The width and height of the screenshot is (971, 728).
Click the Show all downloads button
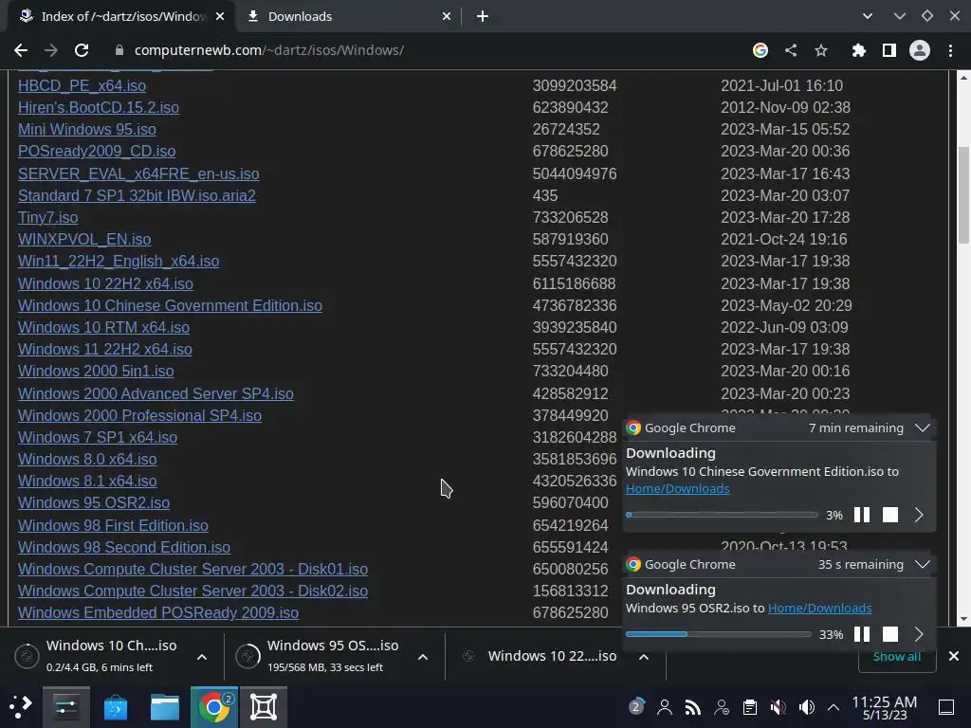coord(897,657)
